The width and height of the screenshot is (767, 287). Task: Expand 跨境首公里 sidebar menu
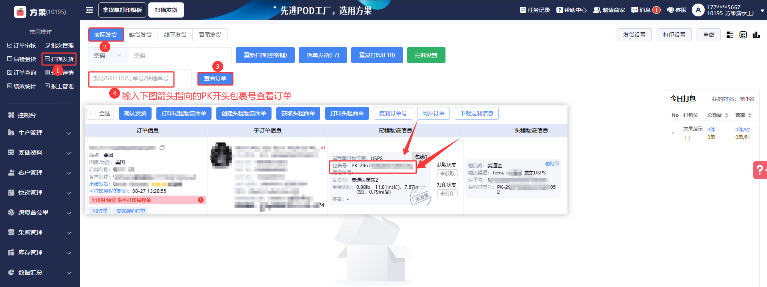40,213
